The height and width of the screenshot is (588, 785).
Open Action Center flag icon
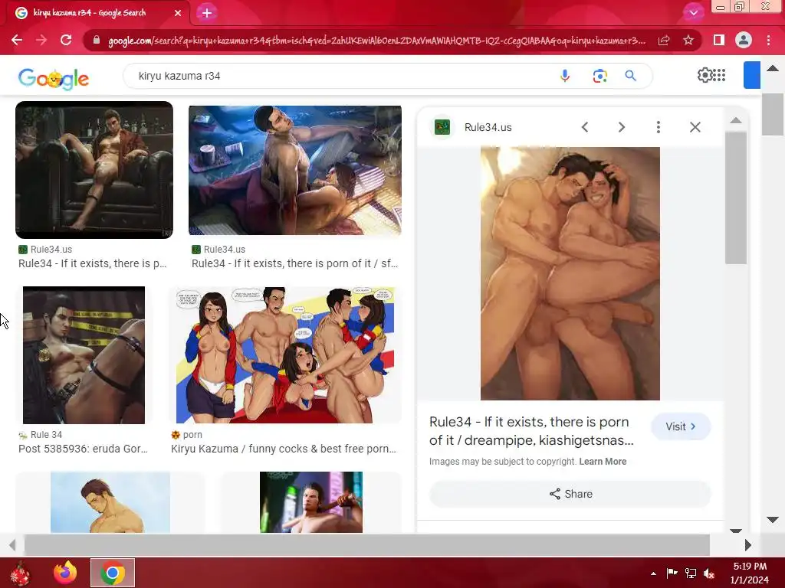[x=672, y=573]
